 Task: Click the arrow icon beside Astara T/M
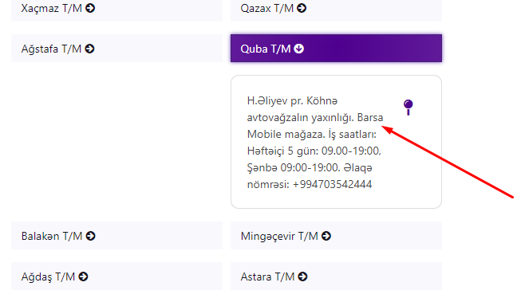point(302,277)
